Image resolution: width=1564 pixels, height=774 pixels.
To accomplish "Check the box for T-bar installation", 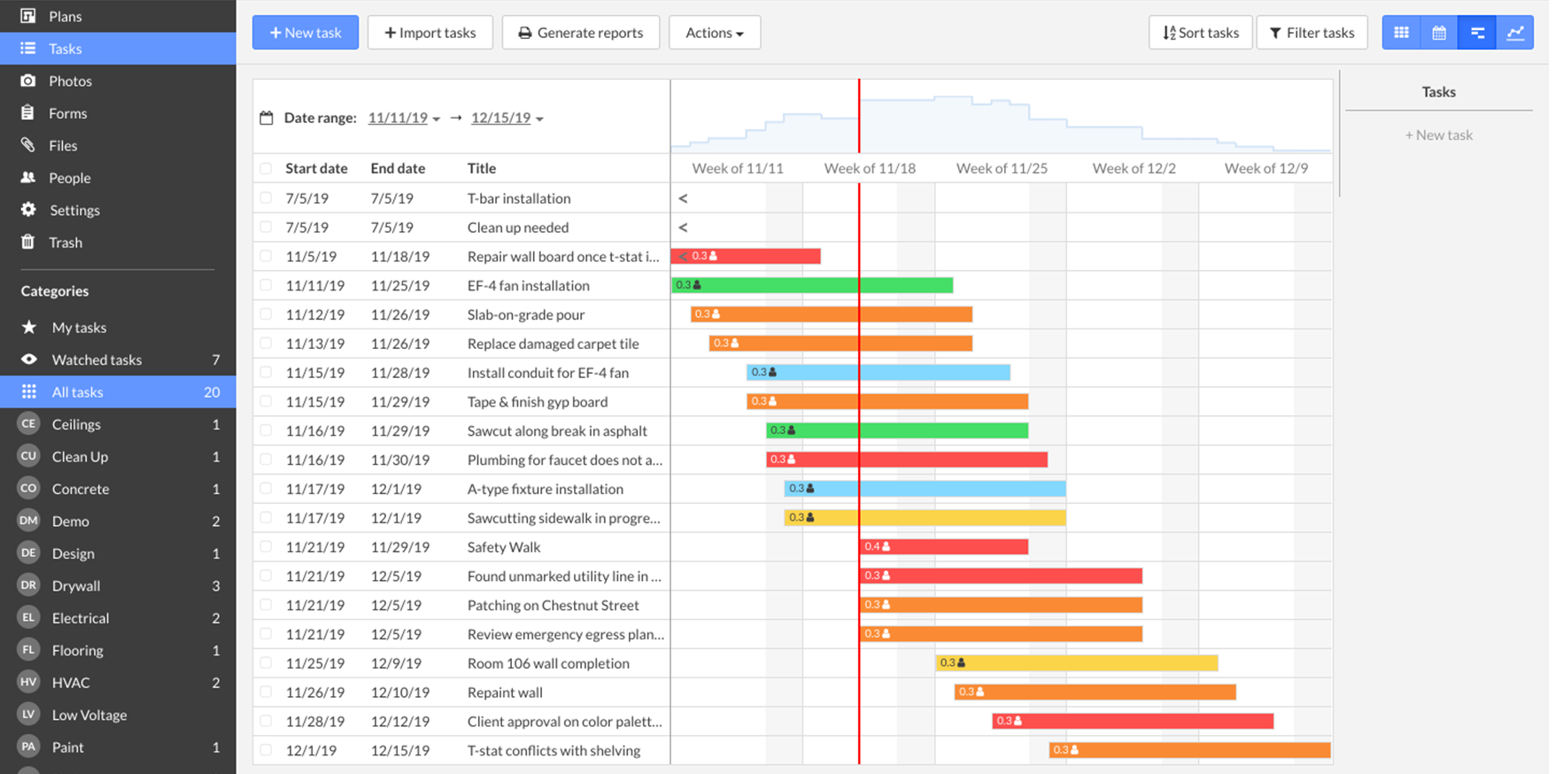I will coord(266,198).
